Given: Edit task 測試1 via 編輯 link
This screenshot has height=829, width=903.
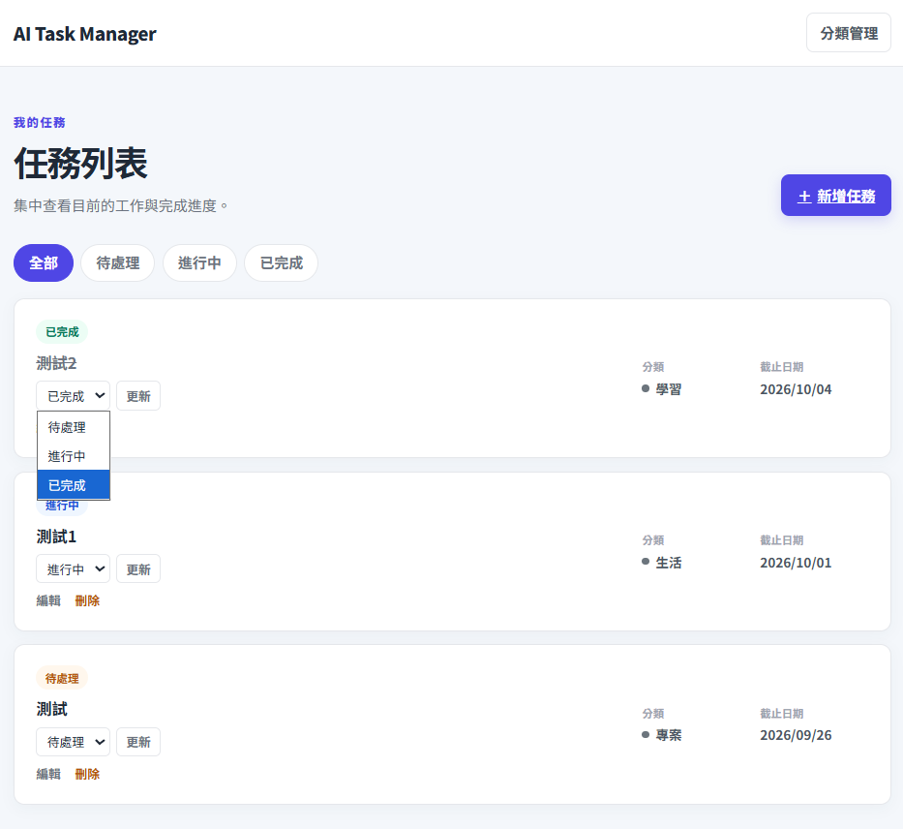Looking at the screenshot, I should point(48,600).
